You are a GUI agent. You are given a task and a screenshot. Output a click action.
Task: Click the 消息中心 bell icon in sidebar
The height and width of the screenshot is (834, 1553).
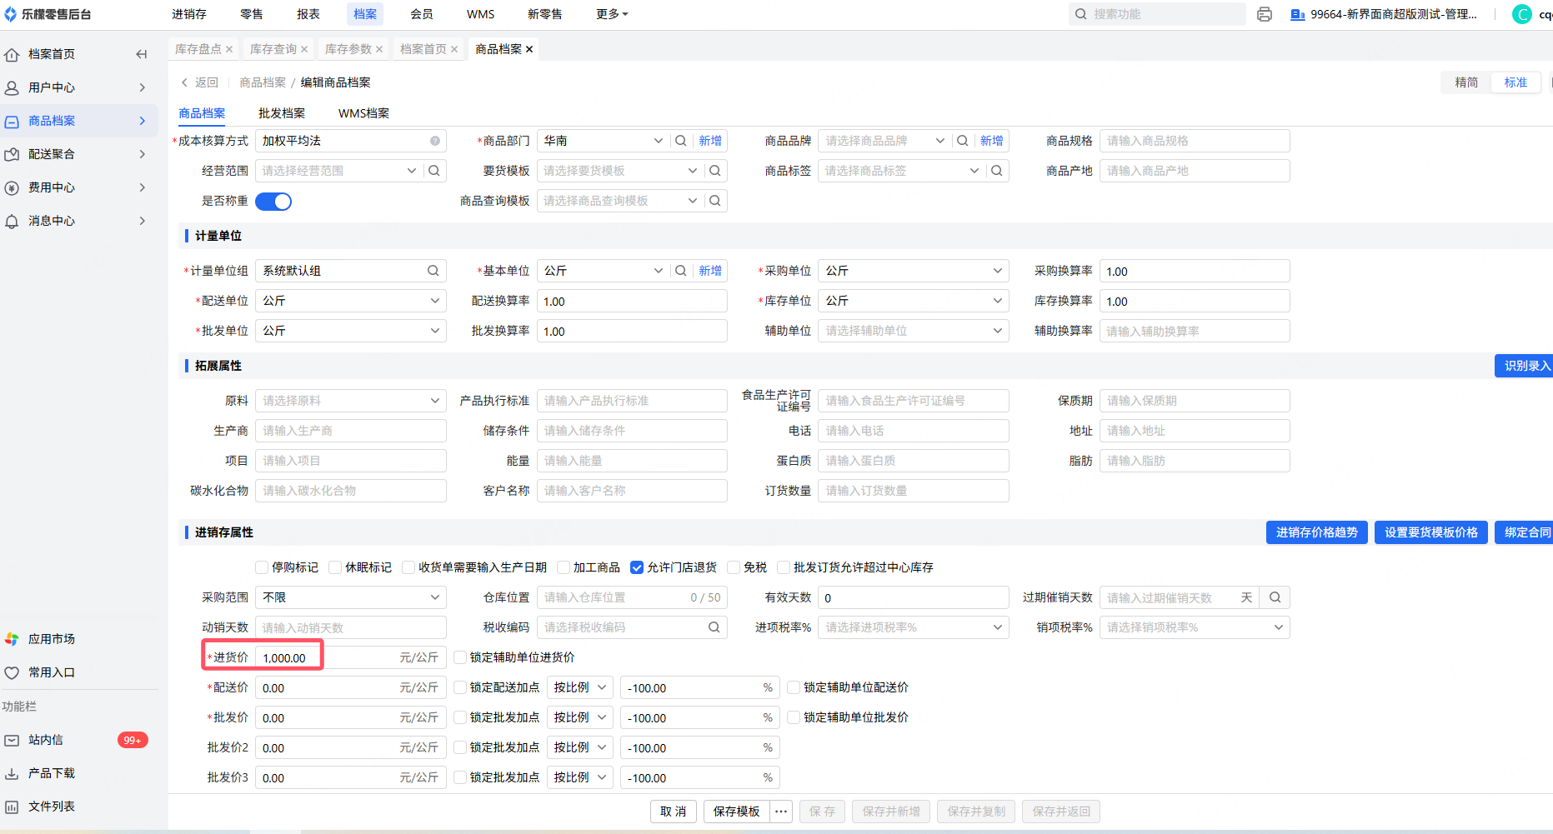click(x=12, y=221)
